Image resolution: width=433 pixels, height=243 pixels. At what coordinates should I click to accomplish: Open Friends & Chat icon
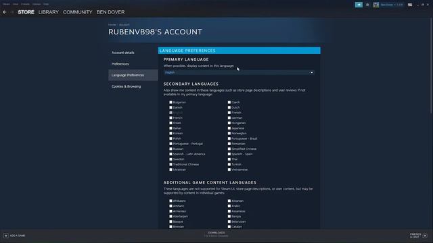click(x=425, y=236)
